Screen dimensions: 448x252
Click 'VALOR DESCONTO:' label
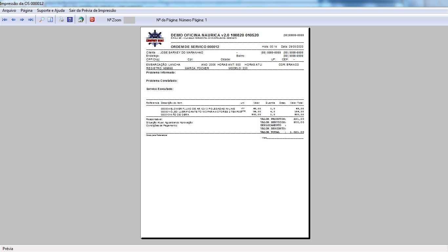point(273,129)
